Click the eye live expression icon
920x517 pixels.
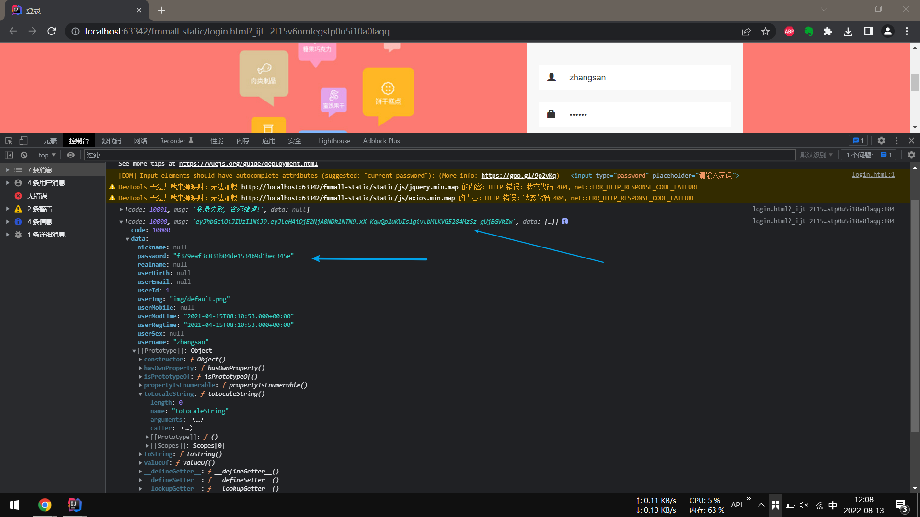pos(70,155)
